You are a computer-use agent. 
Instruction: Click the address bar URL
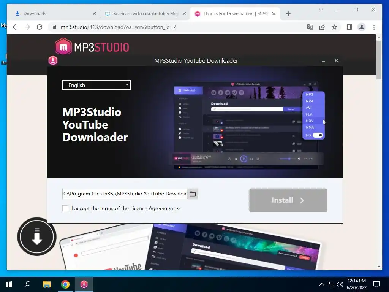pyautogui.click(x=119, y=27)
